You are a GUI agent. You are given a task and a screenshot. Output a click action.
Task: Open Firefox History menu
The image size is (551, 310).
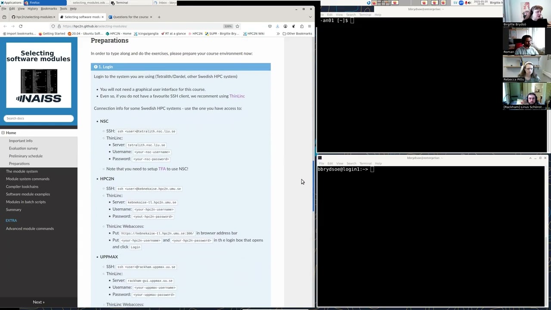(x=33, y=9)
